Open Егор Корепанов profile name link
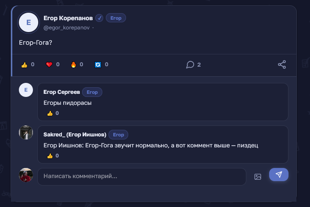Screen dimensions: 310x207 68,18
